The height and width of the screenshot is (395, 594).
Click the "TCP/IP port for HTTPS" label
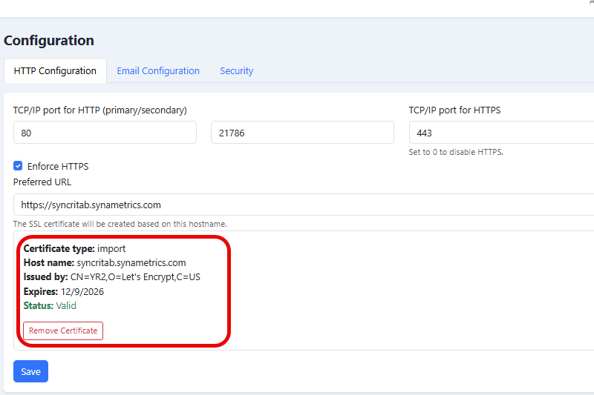[454, 110]
